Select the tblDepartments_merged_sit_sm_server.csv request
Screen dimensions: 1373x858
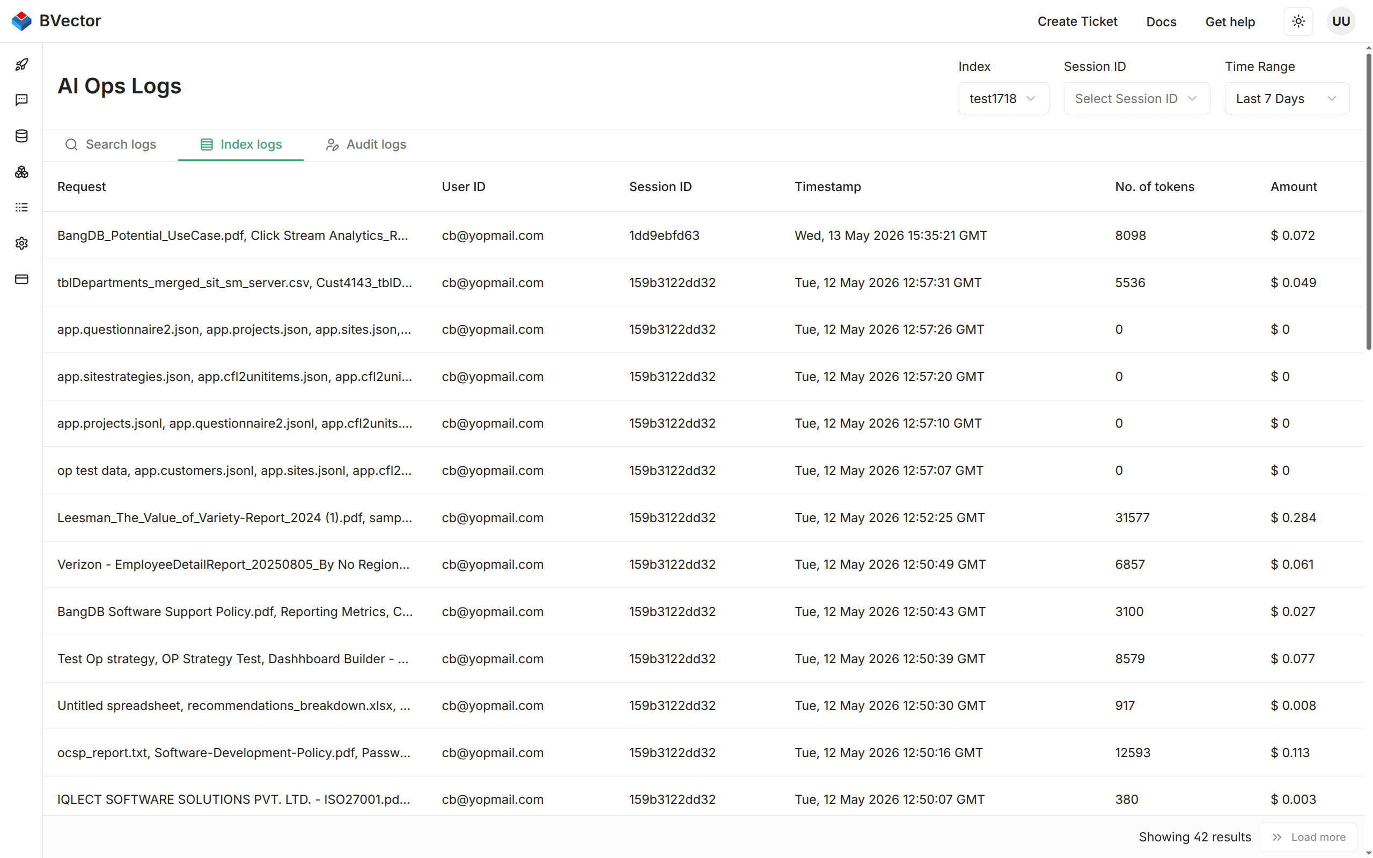pyautogui.click(x=703, y=283)
